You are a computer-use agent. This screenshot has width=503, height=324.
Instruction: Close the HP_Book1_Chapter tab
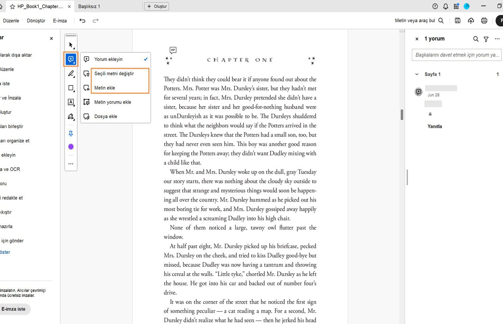pos(69,7)
